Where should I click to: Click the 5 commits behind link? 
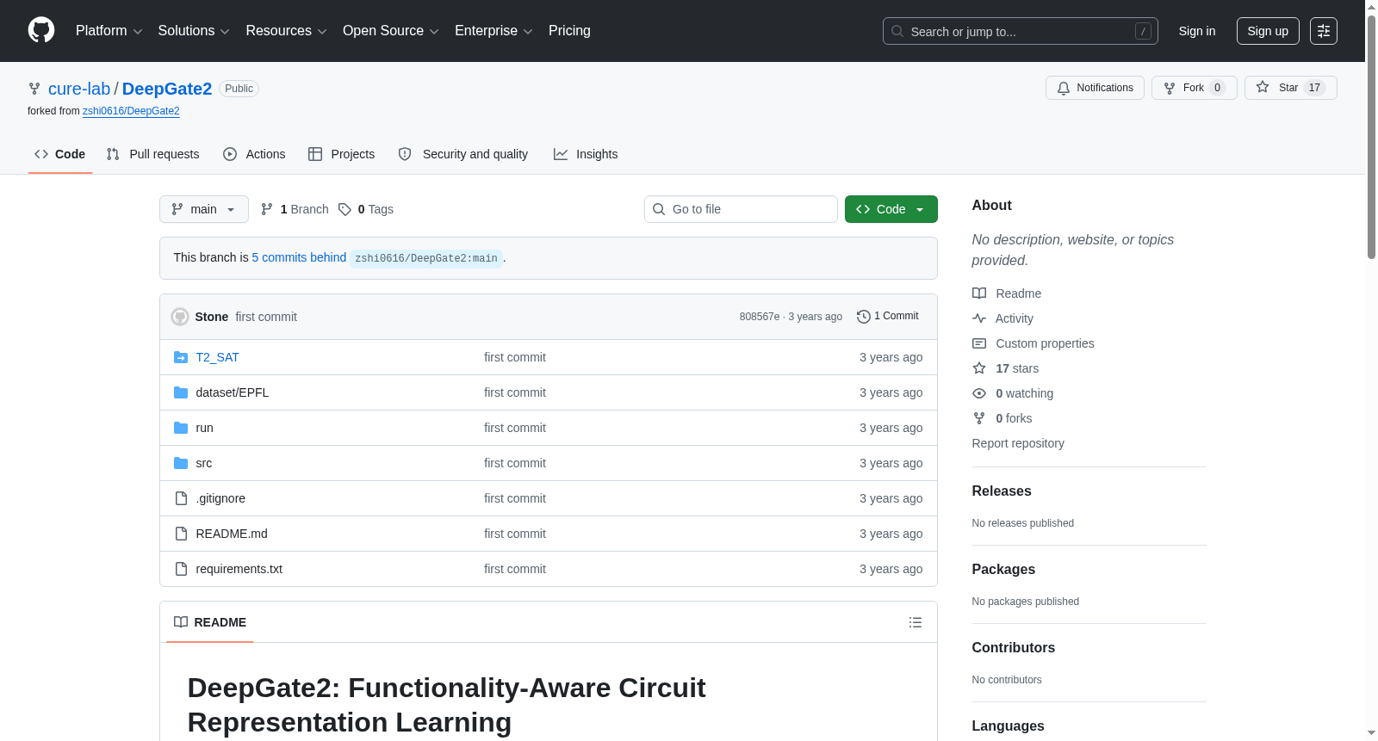click(x=299, y=257)
